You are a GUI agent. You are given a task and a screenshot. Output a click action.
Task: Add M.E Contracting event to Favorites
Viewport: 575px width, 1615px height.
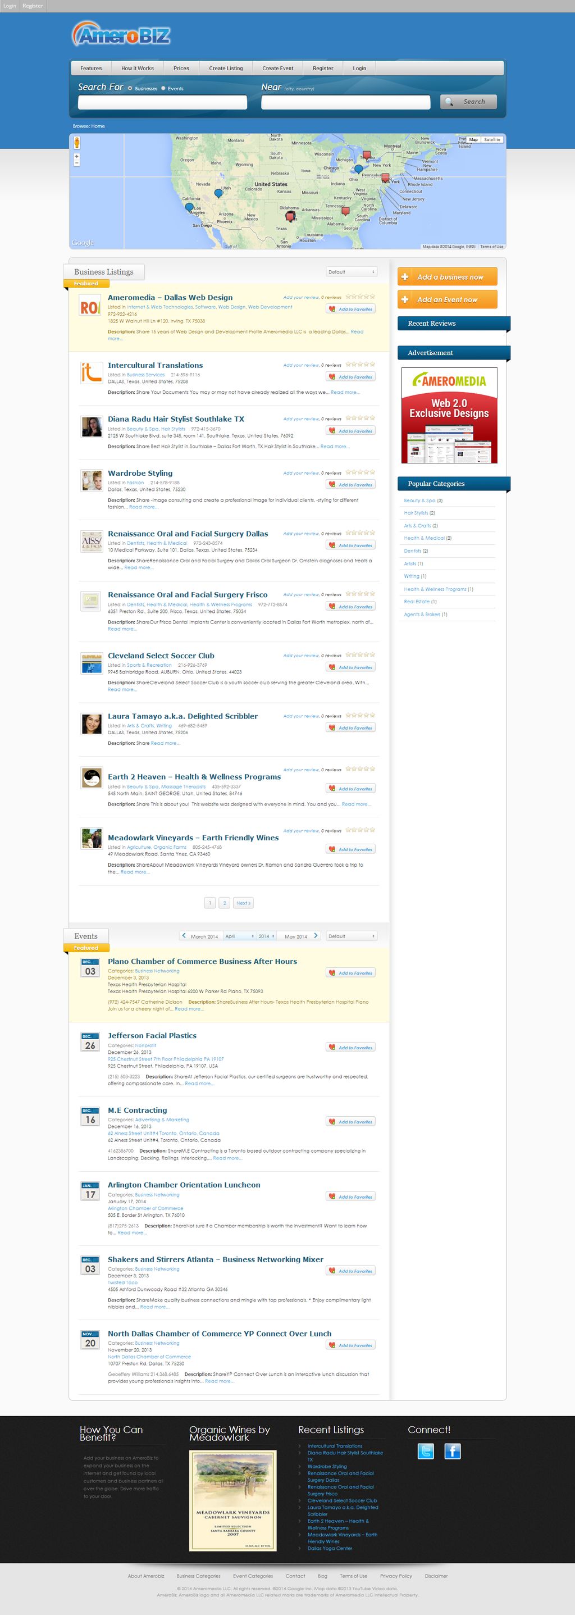[x=351, y=1122]
